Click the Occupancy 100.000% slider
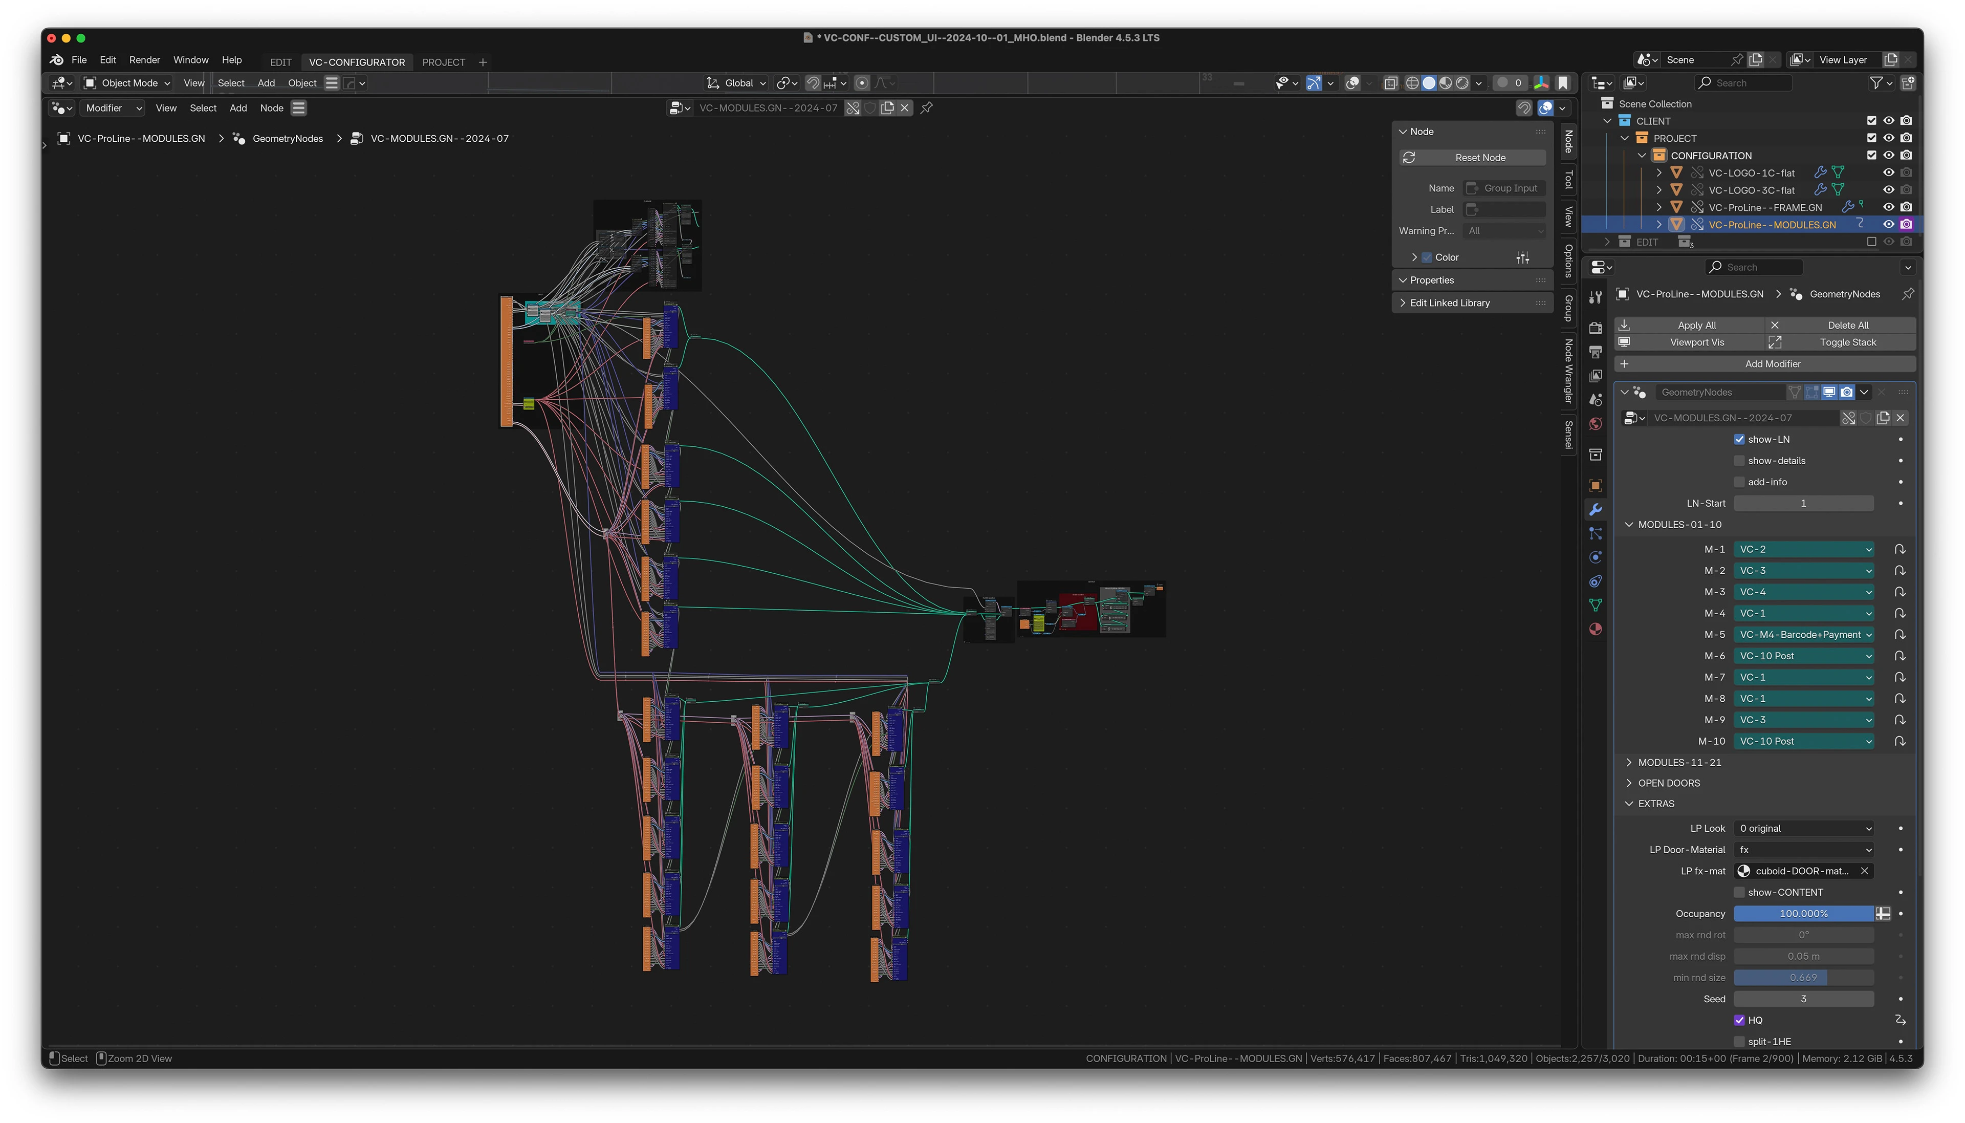Viewport: 1965px width, 1123px height. tap(1803, 913)
